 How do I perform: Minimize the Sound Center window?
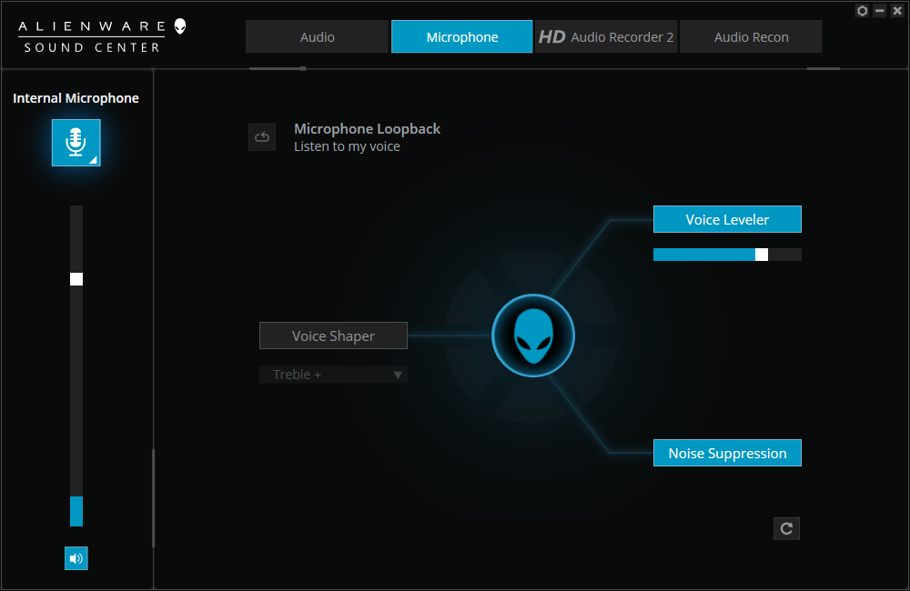click(880, 10)
